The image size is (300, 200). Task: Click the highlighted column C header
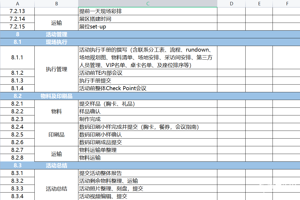pos(148,3)
